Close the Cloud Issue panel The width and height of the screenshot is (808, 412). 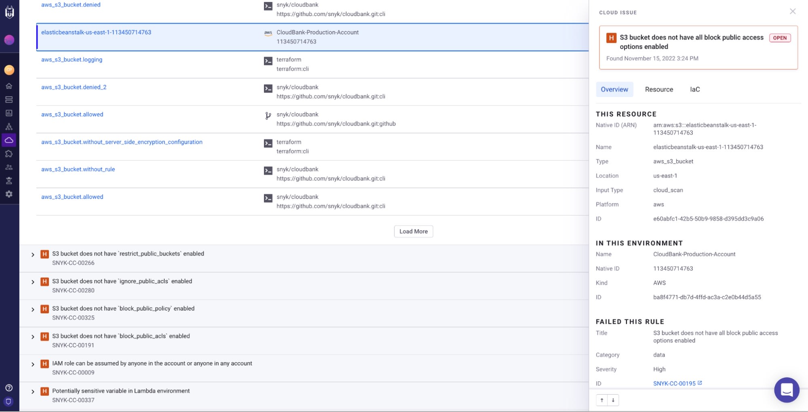click(x=793, y=11)
